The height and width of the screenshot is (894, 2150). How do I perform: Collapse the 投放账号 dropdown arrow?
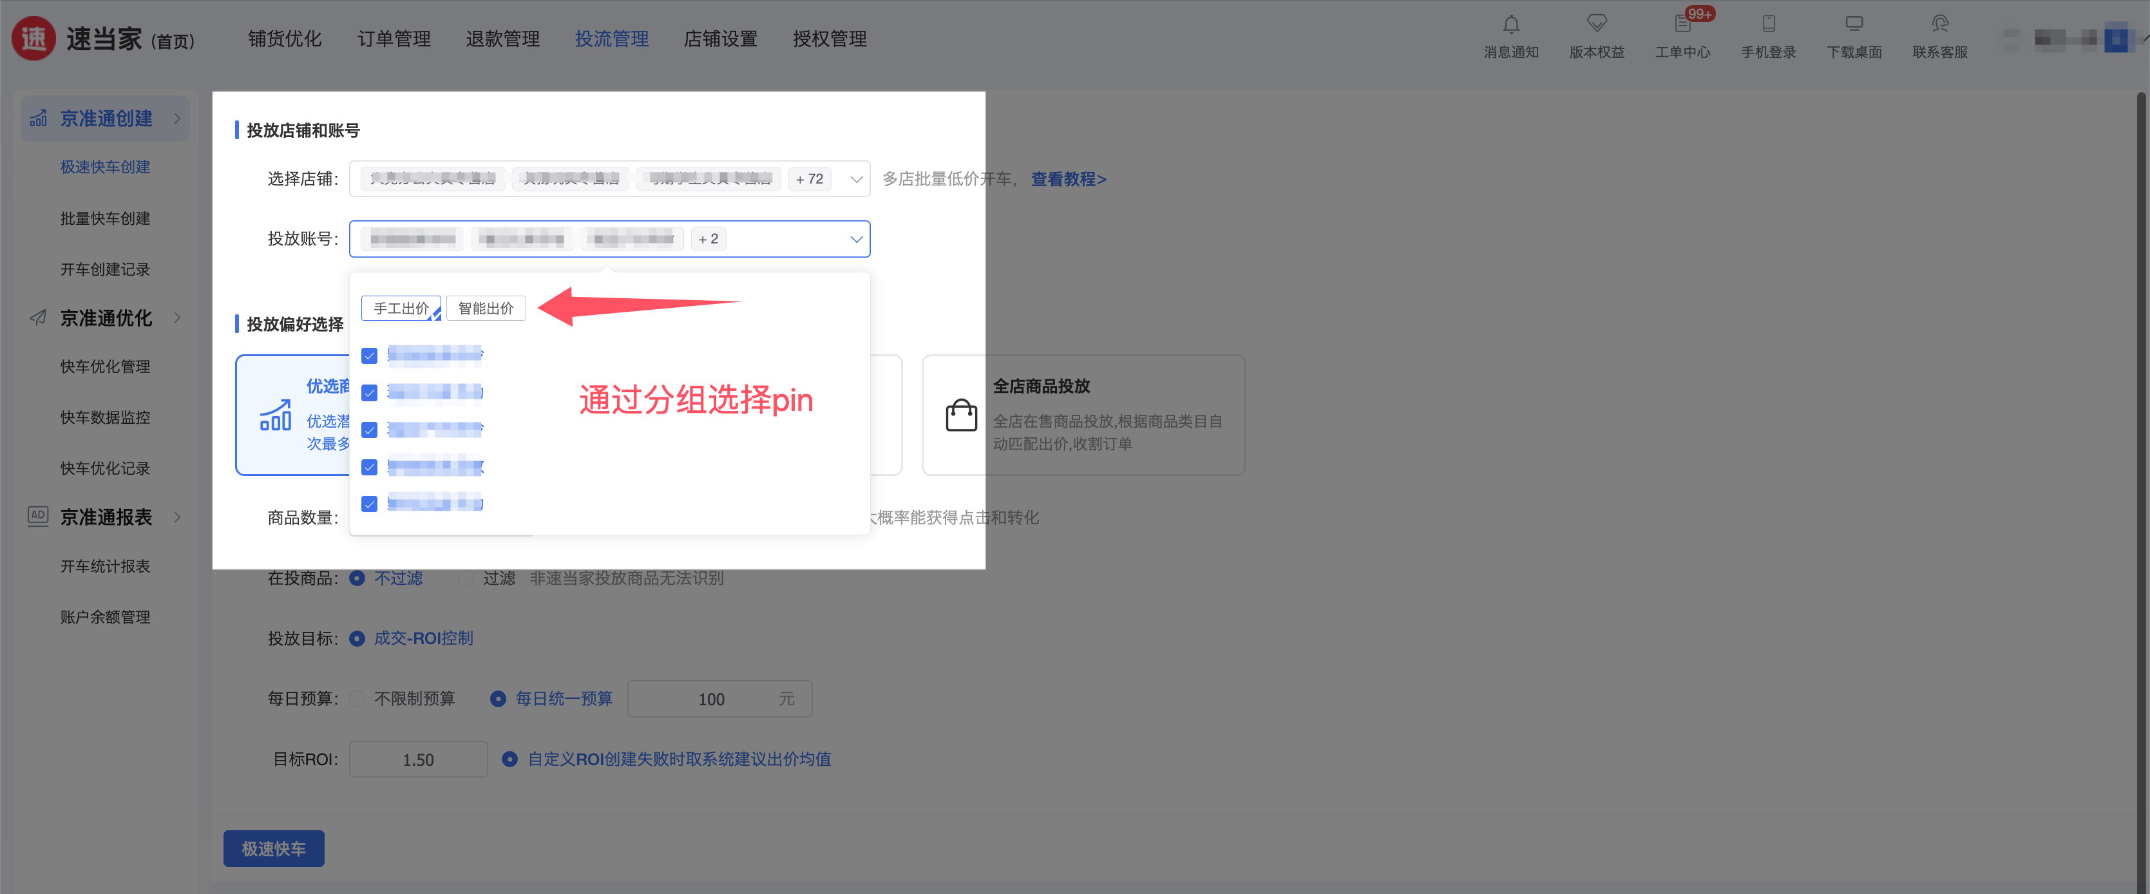coord(855,240)
